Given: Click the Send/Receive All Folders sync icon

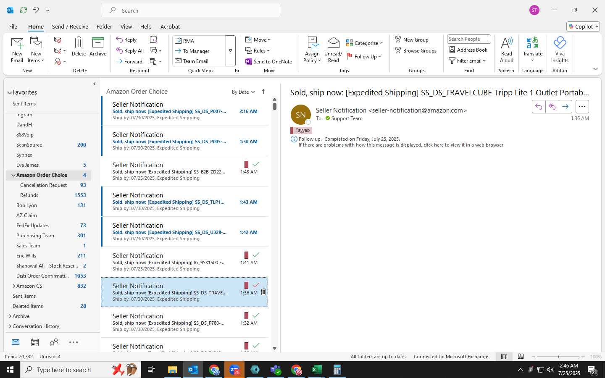Looking at the screenshot, I should coord(24,10).
